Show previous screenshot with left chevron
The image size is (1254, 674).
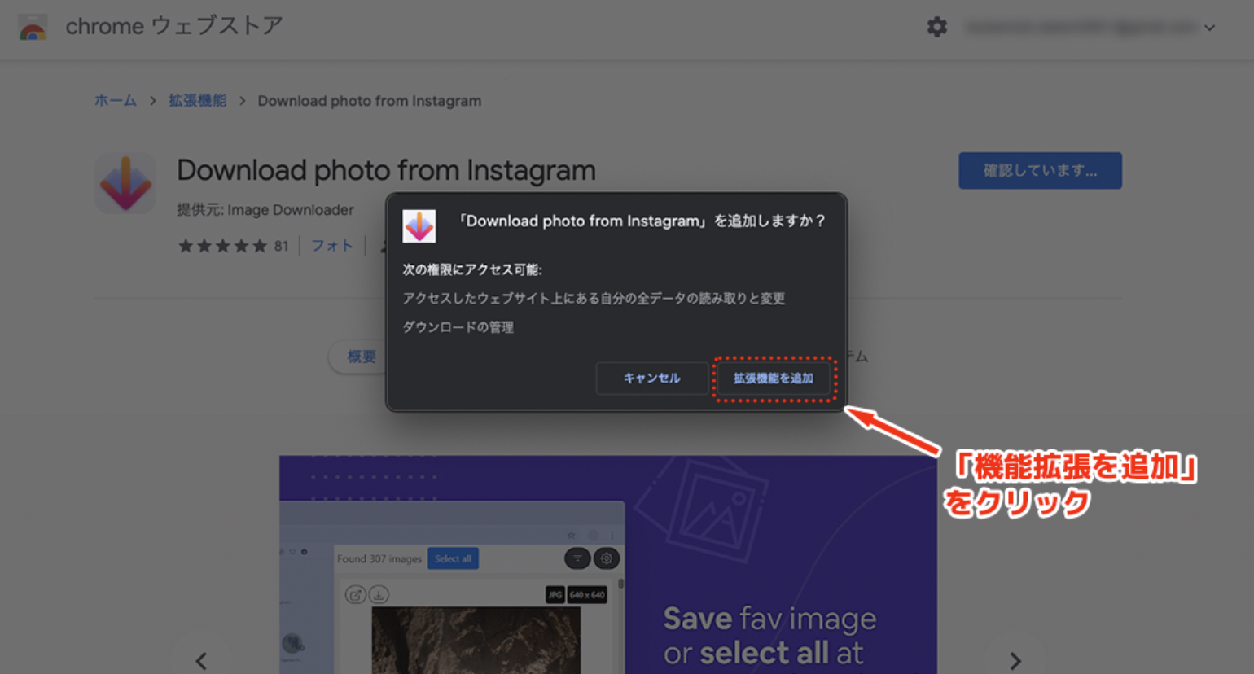pyautogui.click(x=201, y=660)
